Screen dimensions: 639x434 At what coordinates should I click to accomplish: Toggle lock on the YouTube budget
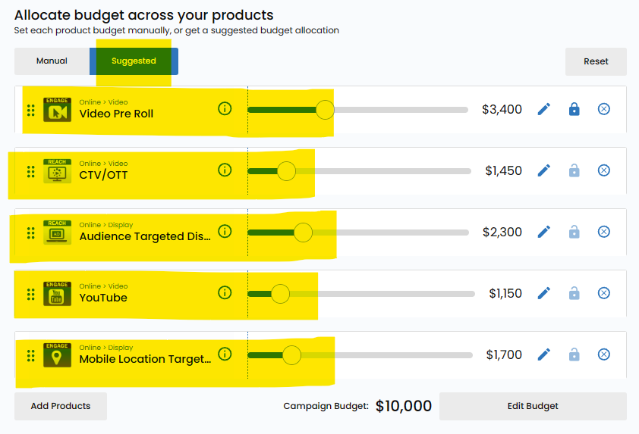(574, 293)
